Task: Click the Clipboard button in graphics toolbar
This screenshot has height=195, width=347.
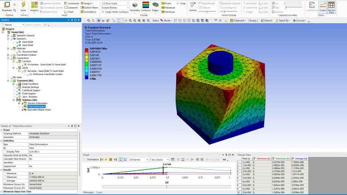Action: [x=239, y=21]
